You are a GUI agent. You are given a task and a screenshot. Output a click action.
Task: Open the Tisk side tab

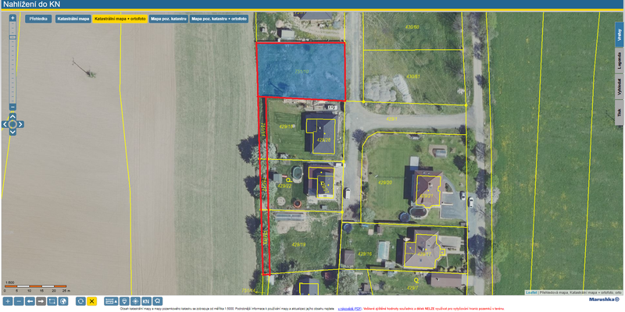pos(620,112)
